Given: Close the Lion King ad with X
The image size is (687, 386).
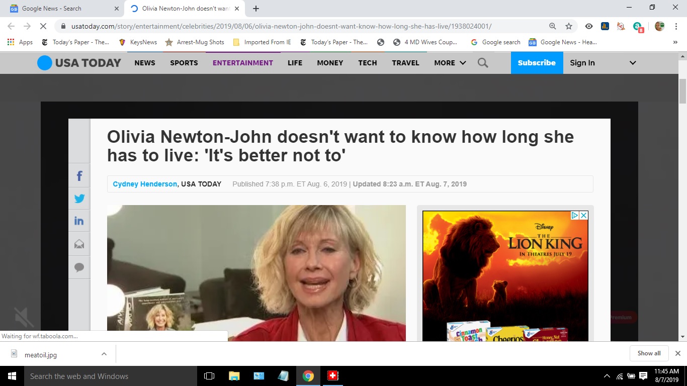Looking at the screenshot, I should click(584, 215).
